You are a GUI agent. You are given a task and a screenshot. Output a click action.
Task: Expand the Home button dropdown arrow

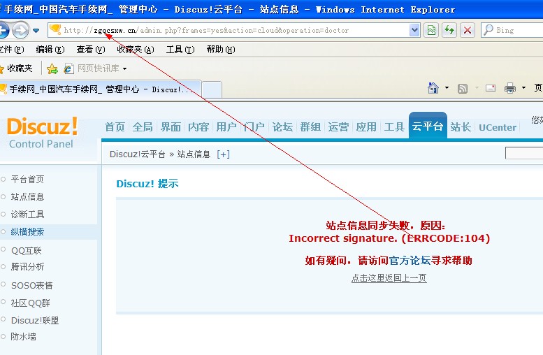click(x=447, y=88)
